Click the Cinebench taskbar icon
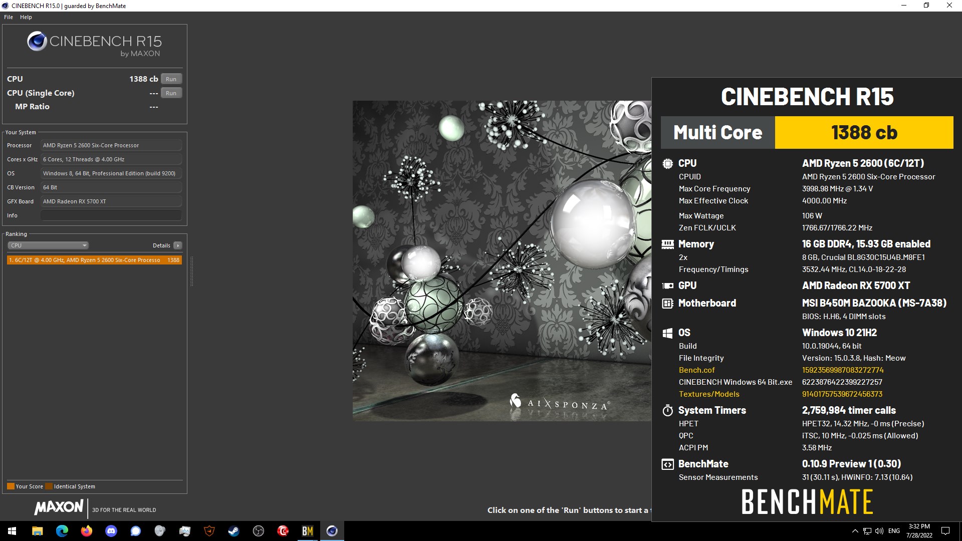 tap(332, 531)
